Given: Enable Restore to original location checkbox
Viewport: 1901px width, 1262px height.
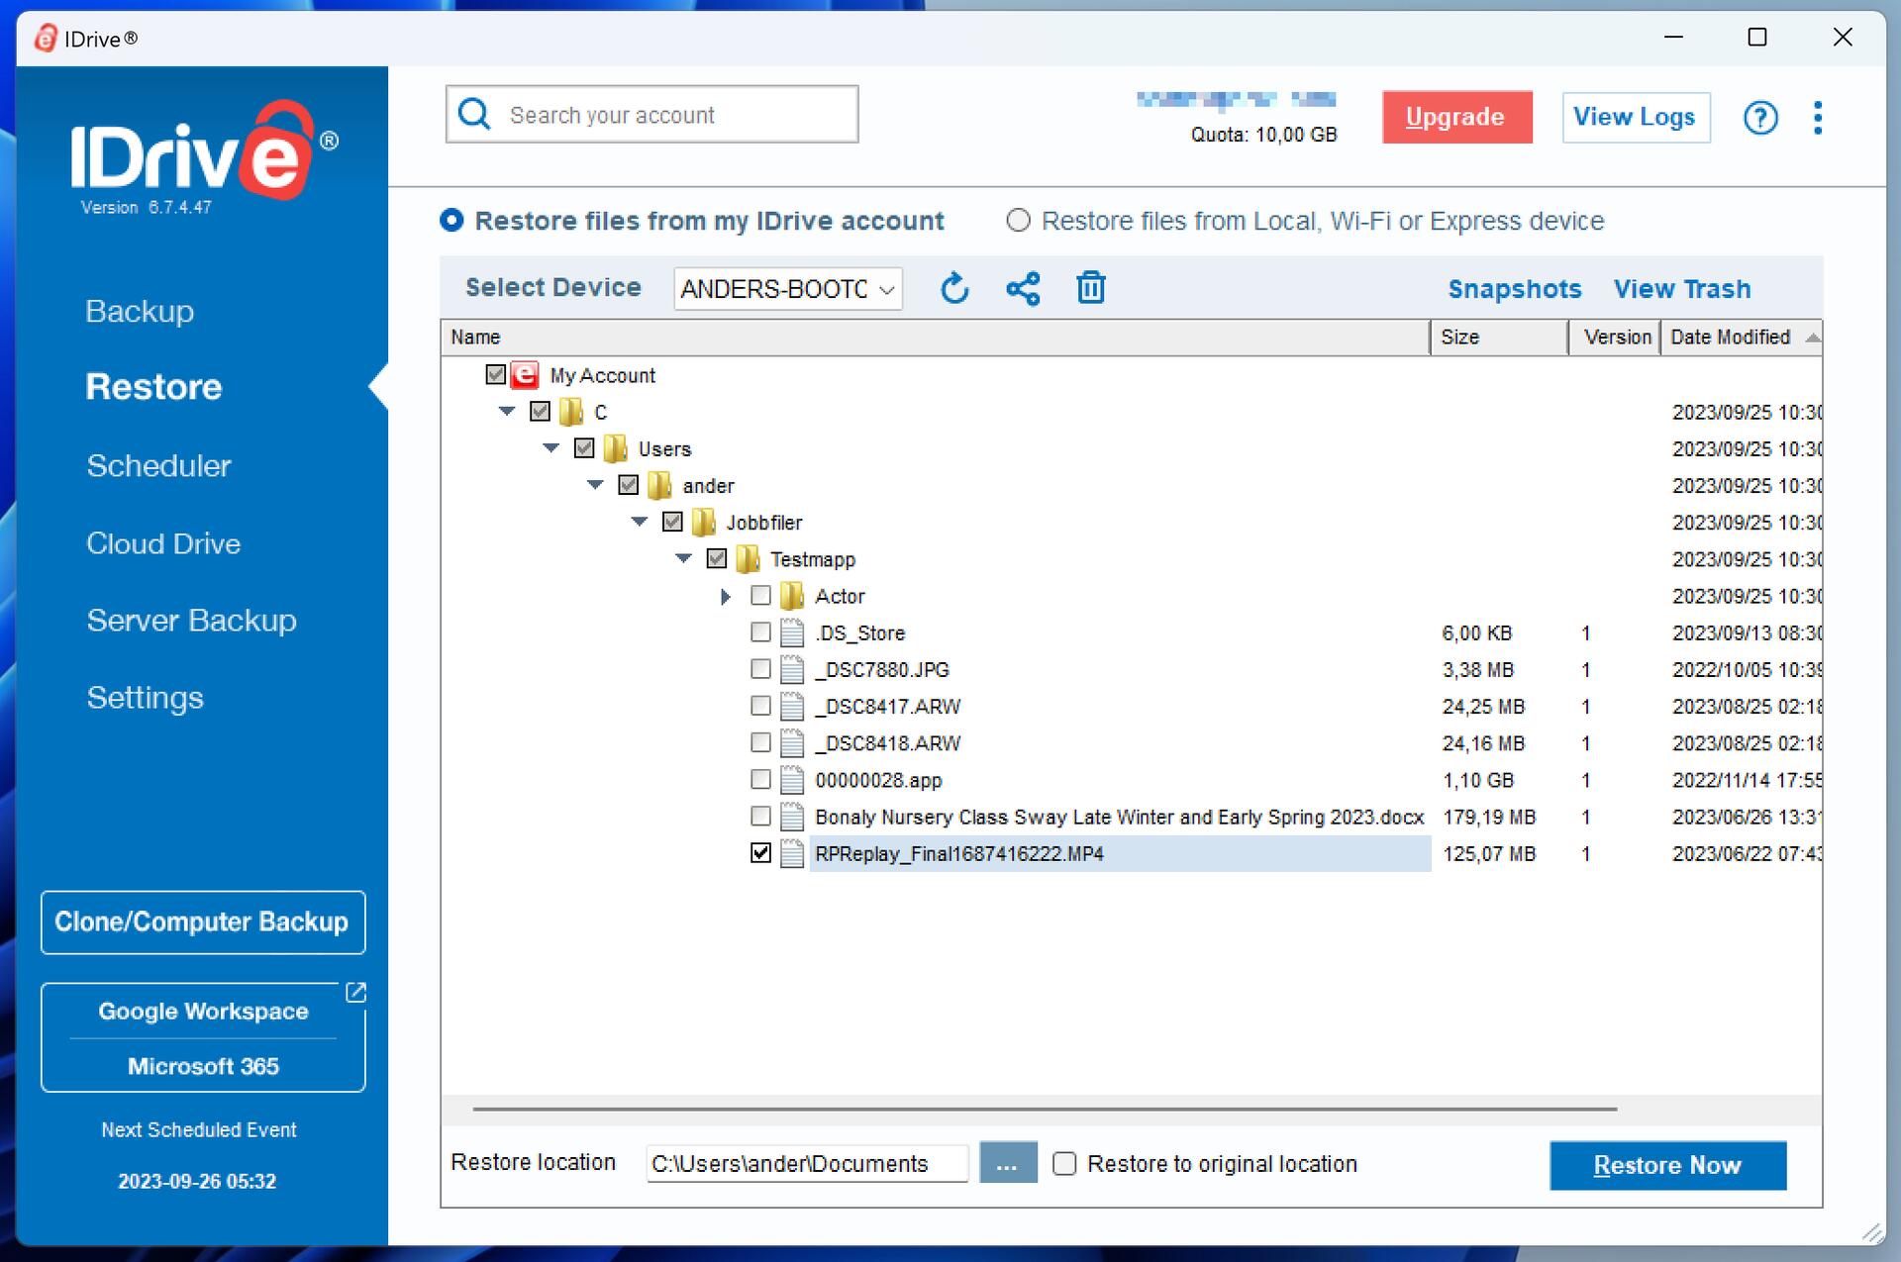Looking at the screenshot, I should [1064, 1164].
